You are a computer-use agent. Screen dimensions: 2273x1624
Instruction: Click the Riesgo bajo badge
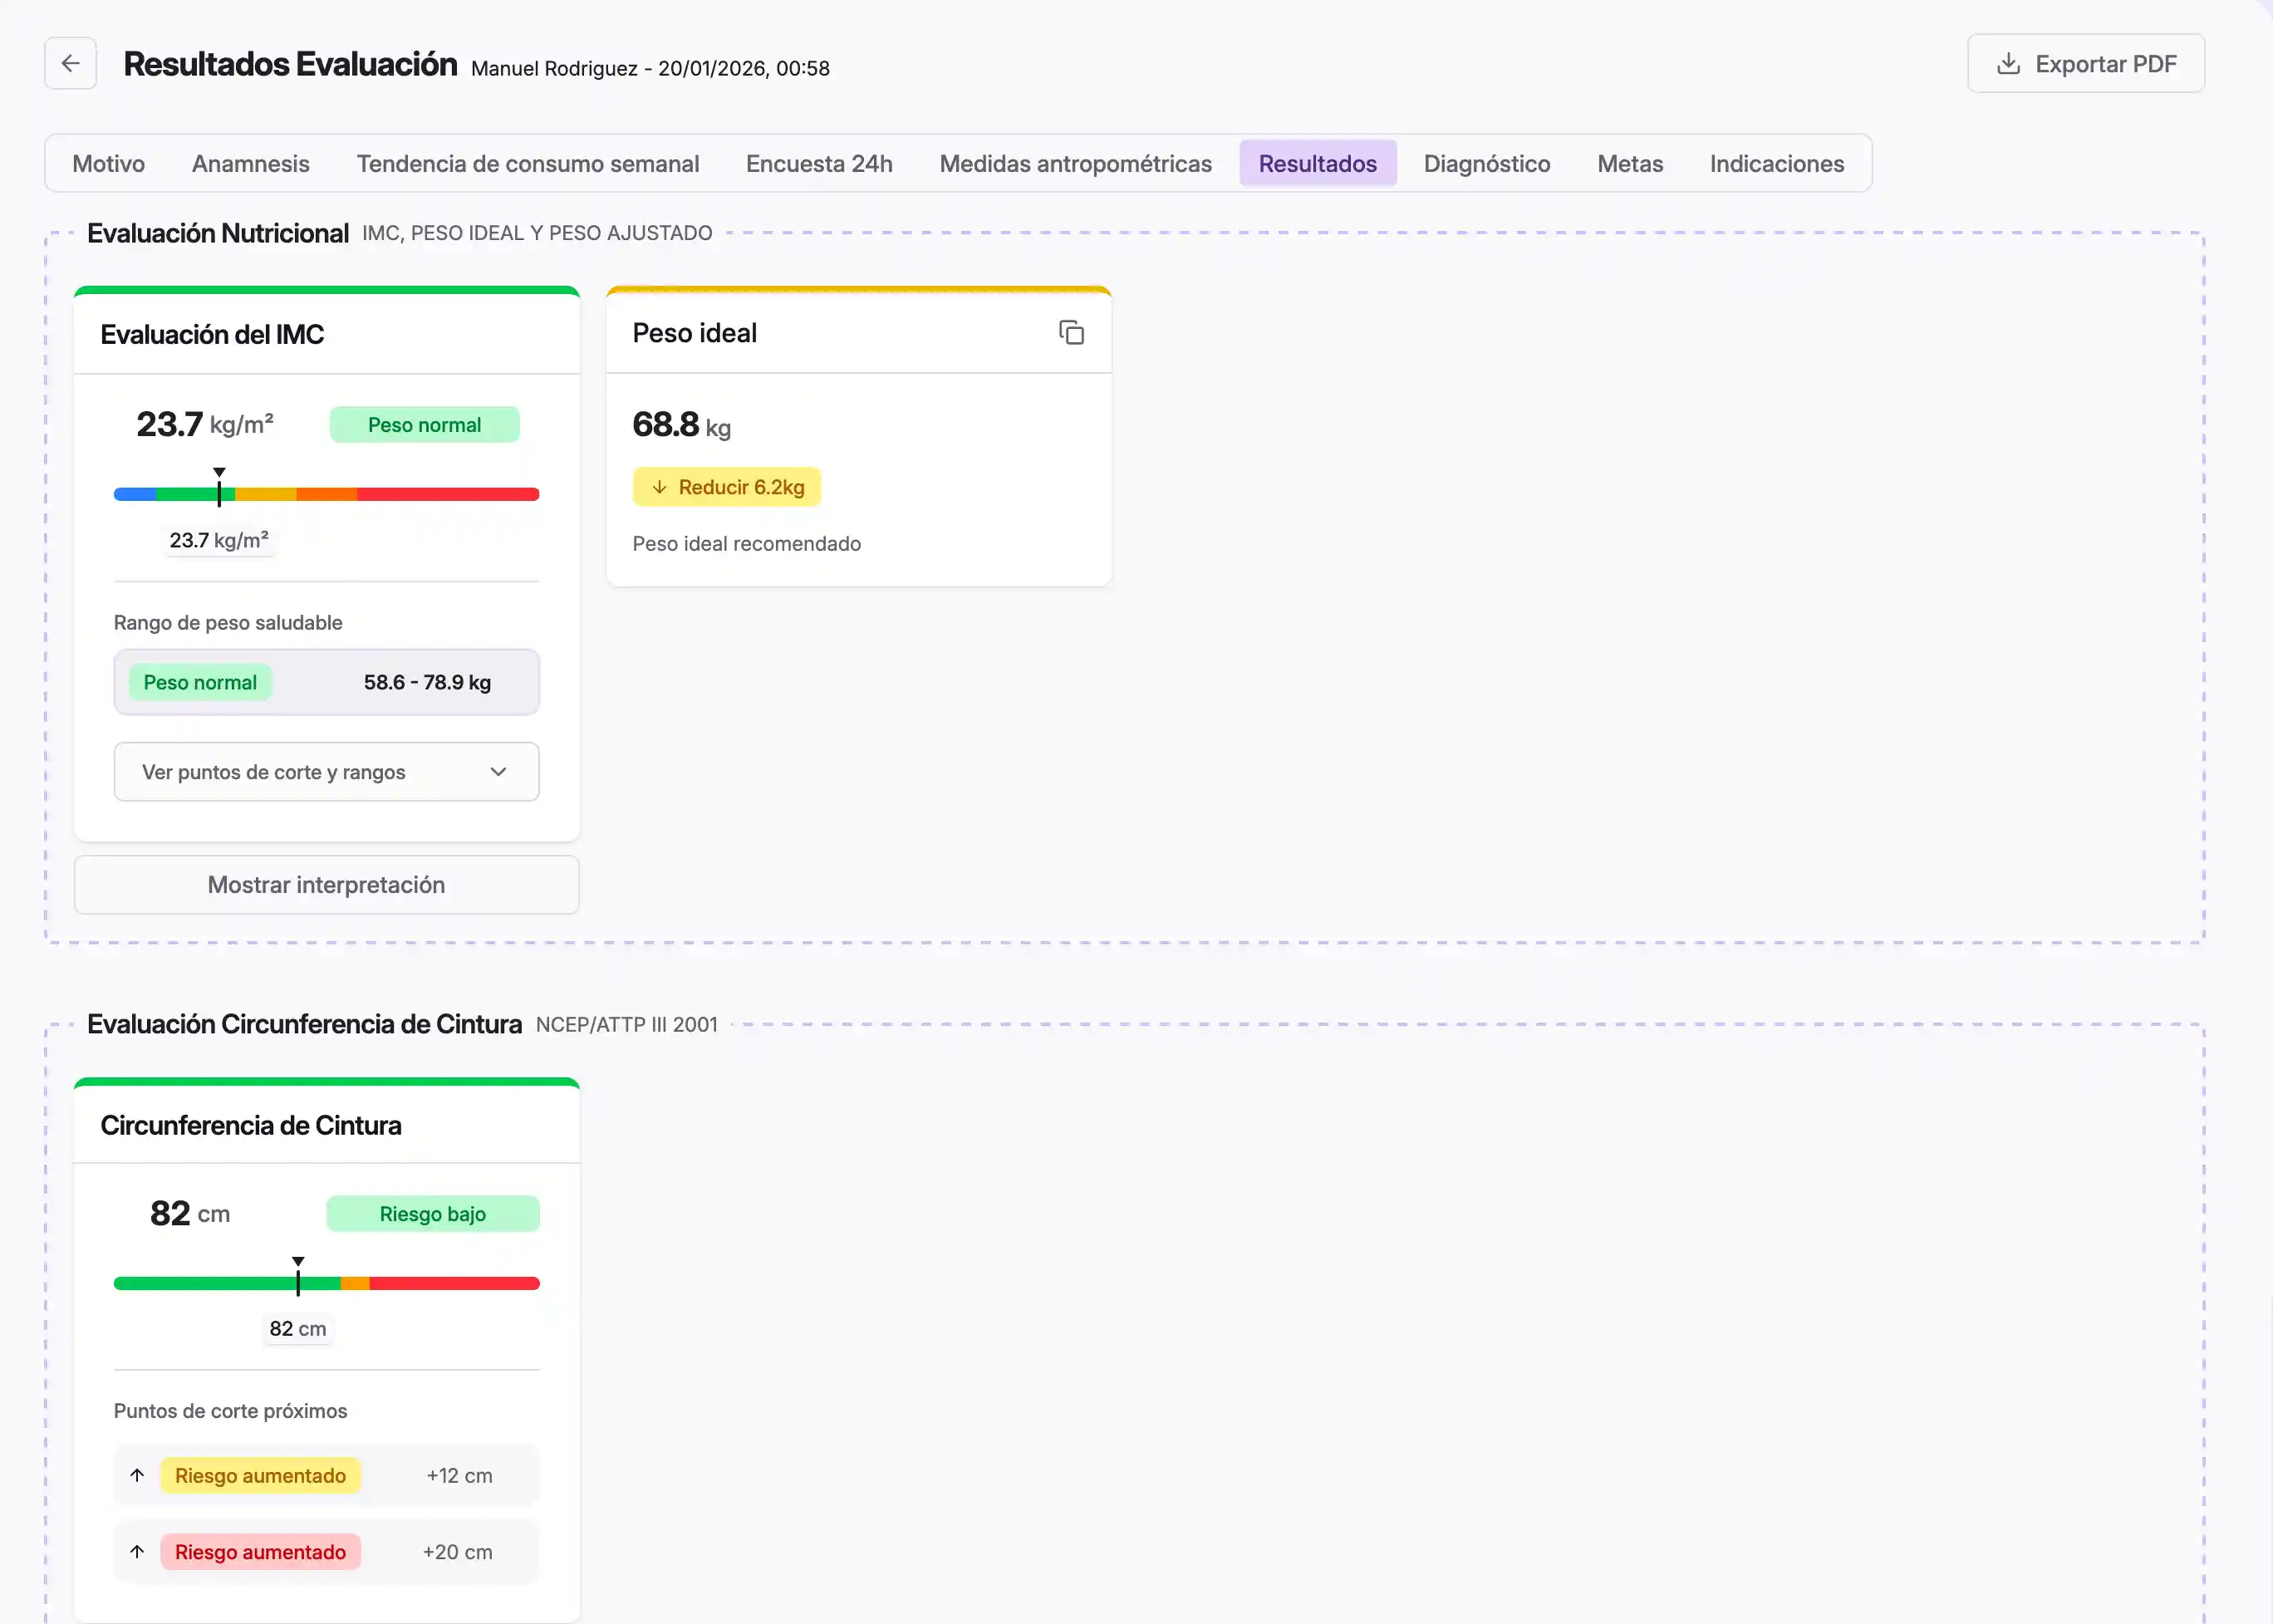coord(433,1213)
